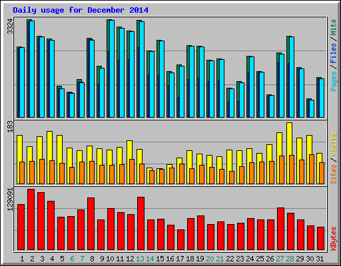Click day label 5 on the x-axis
Viewport: 341px width, 266px height.
point(62,259)
